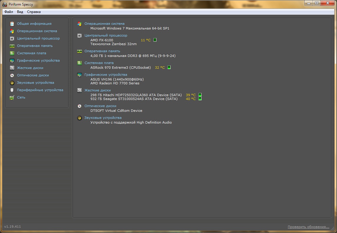Show Жесткие диски details from sidebar
This screenshot has width=337, height=233.
[x=30, y=68]
